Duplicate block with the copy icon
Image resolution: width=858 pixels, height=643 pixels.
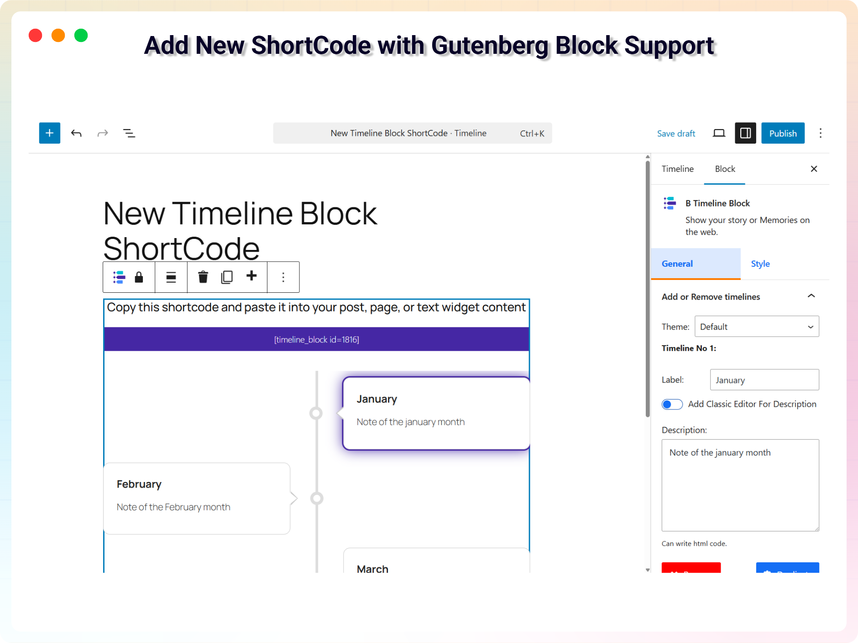click(227, 277)
